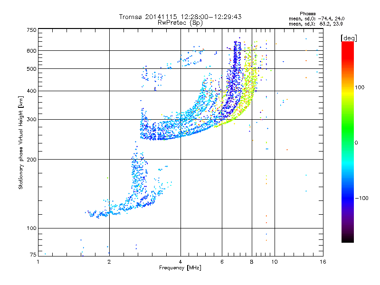Viewport: 380px width, 285px height.
Task: Click the '400' y-axis tick label
Action: tap(31, 91)
